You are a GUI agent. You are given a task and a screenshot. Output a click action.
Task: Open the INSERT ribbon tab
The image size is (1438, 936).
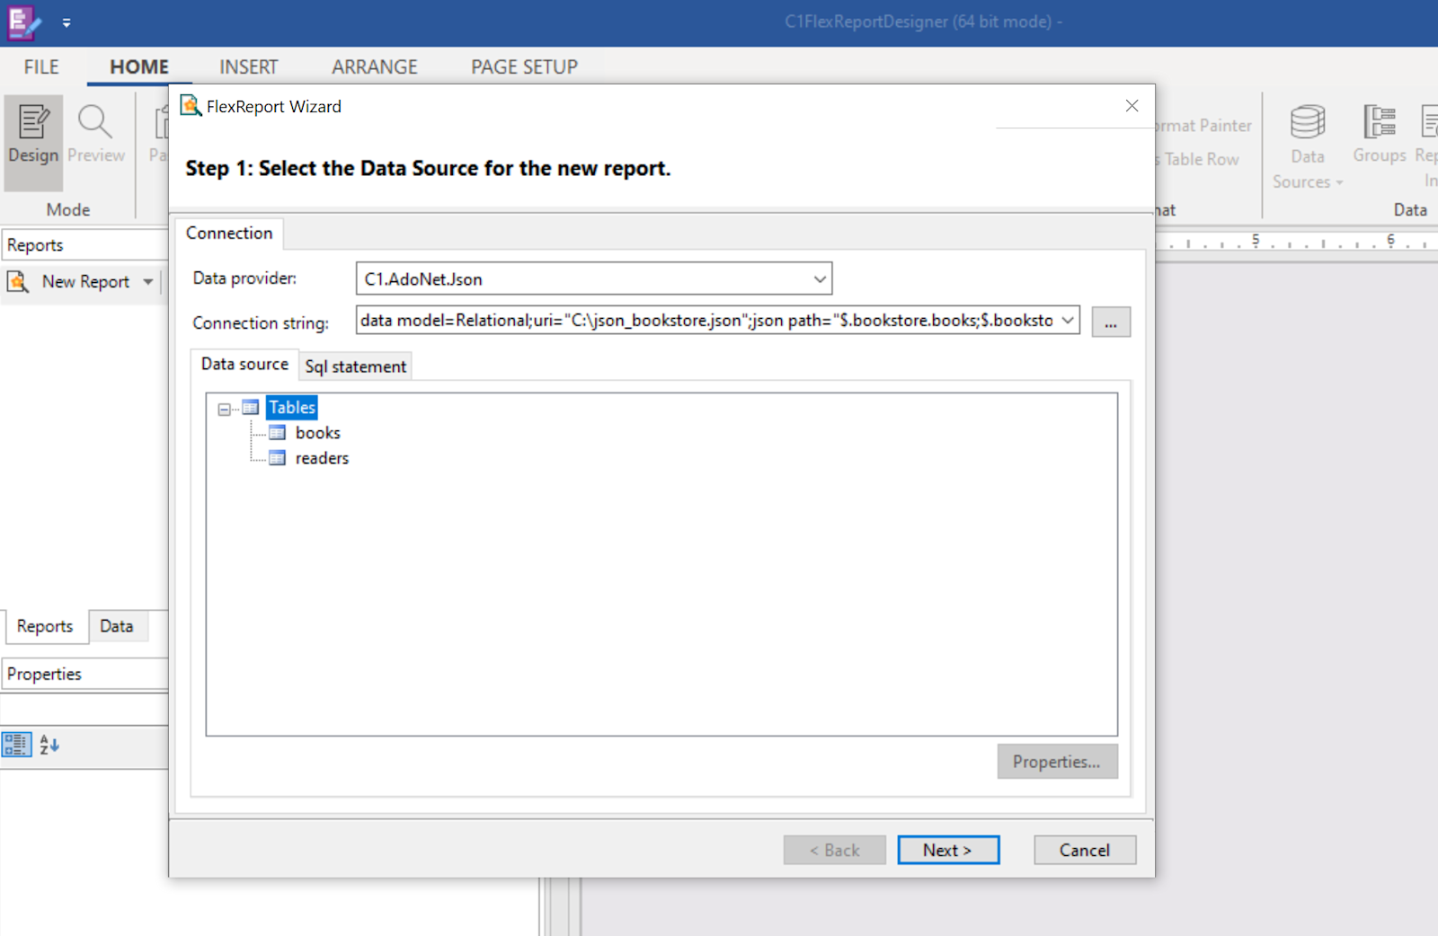tap(249, 67)
